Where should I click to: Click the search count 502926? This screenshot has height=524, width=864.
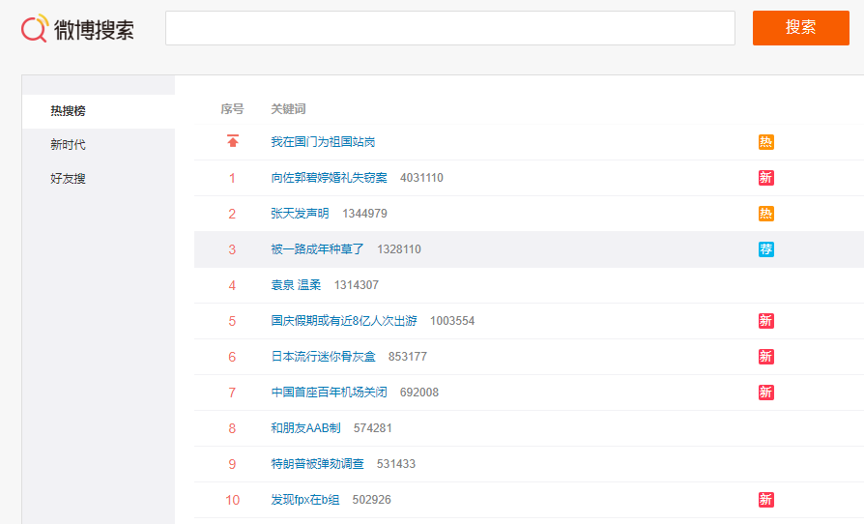[x=372, y=500]
